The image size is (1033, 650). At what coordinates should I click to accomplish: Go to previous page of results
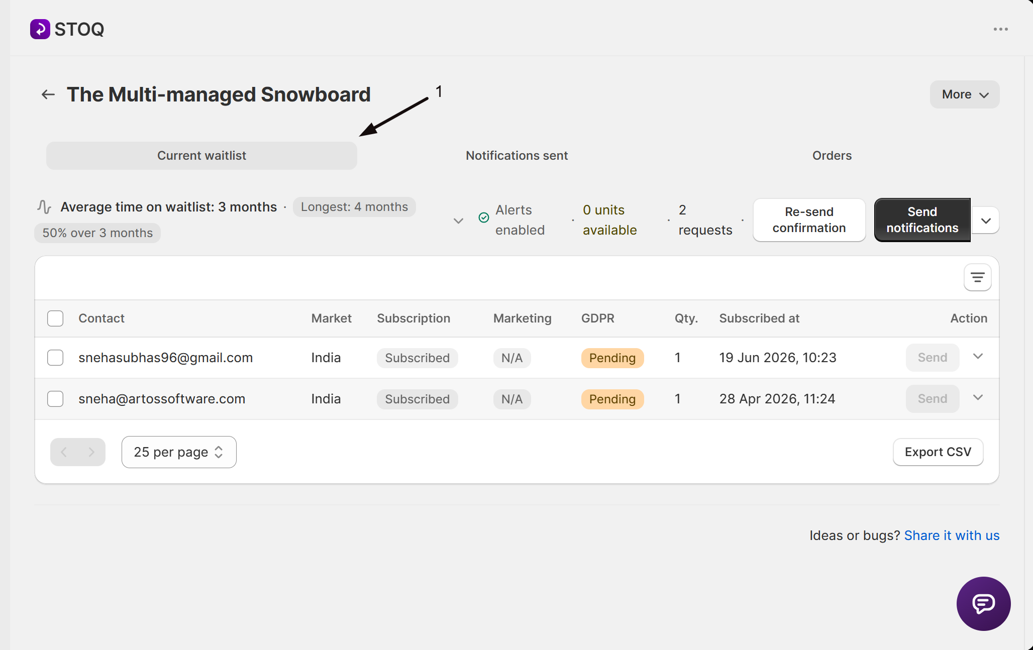click(64, 452)
